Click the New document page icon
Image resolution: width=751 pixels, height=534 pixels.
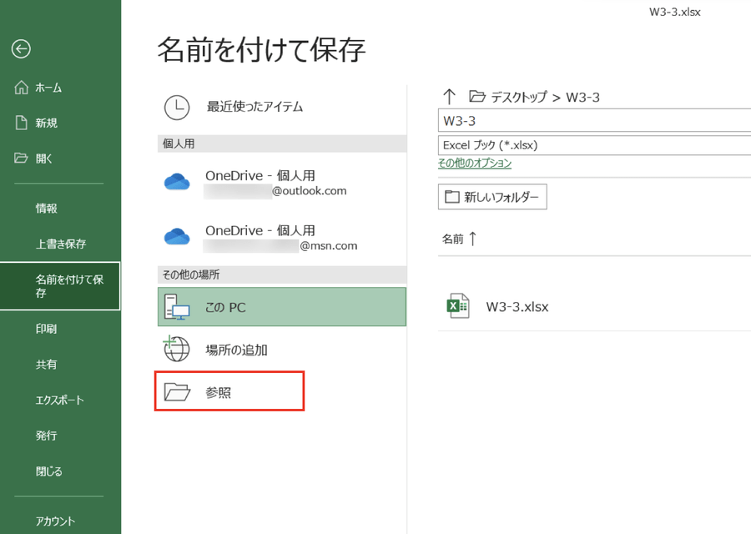tap(21, 123)
